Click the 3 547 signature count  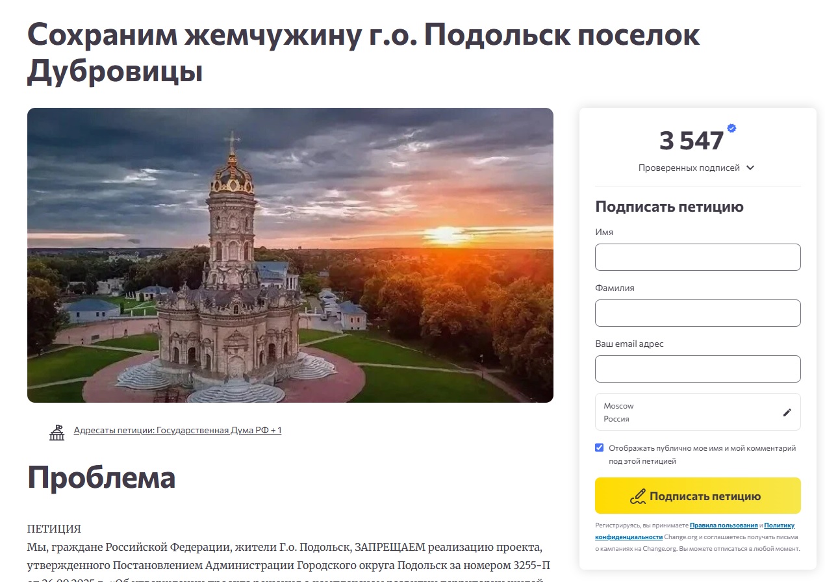[x=691, y=141]
